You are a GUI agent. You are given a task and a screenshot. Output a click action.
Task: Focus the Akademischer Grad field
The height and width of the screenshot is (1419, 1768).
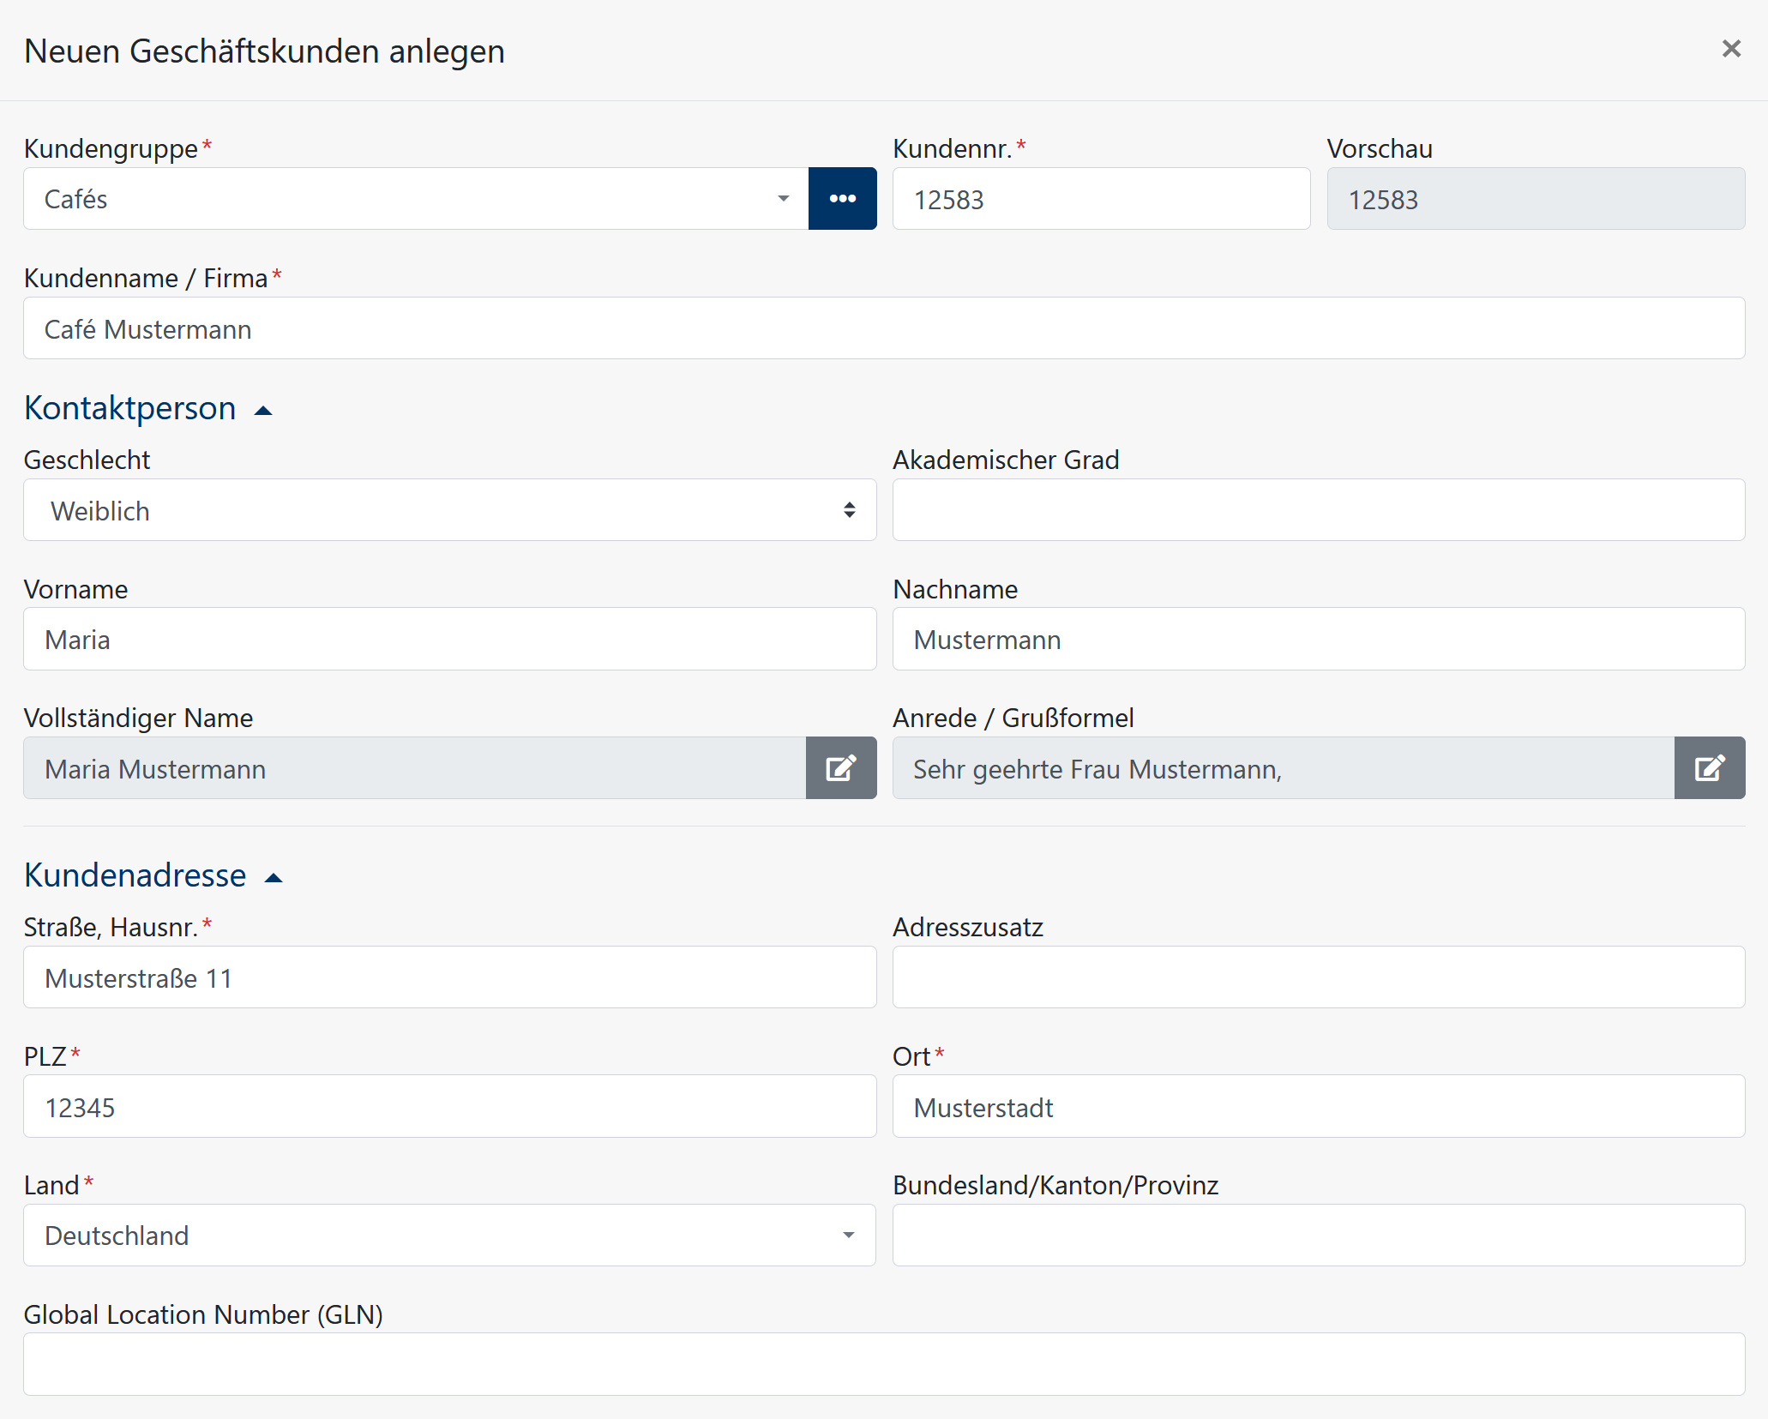(x=1319, y=510)
